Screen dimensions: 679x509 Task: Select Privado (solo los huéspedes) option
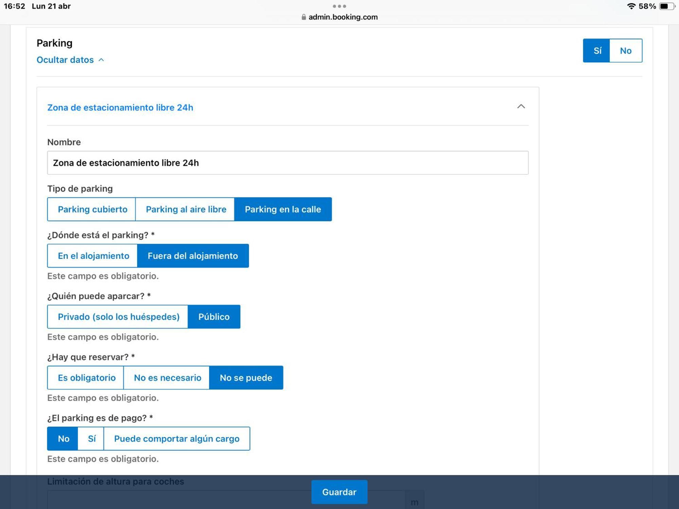[118, 317]
